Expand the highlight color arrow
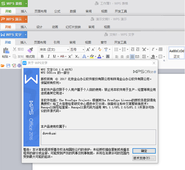The height and width of the screenshot is (170, 185). [x=96, y=57]
